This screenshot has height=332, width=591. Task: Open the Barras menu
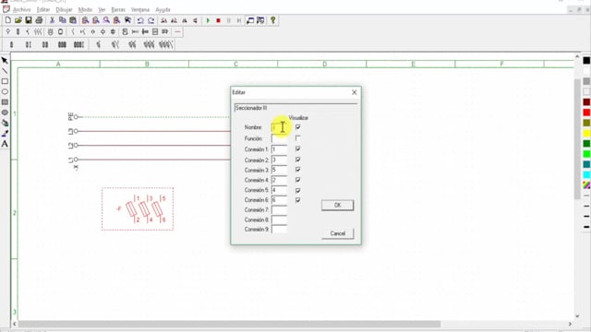(118, 9)
